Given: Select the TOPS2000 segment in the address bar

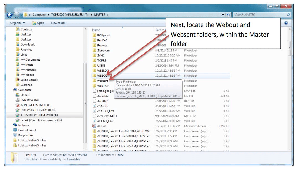Looking at the screenshot, I should (70, 15).
